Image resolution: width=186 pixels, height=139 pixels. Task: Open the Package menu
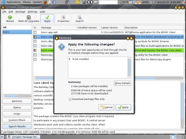20,12
